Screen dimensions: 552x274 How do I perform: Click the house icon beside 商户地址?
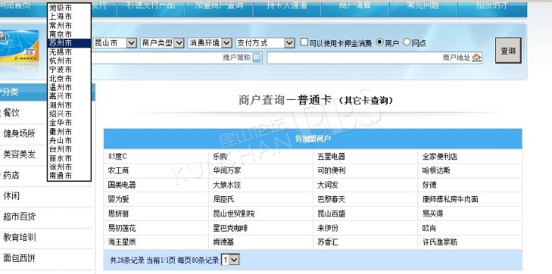coord(476,57)
